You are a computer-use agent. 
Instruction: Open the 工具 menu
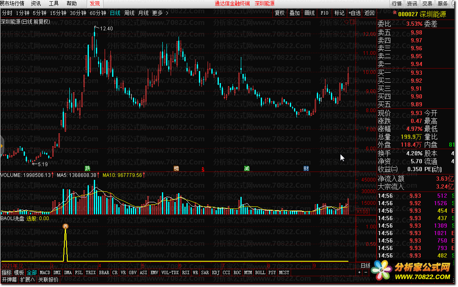click(x=54, y=3)
